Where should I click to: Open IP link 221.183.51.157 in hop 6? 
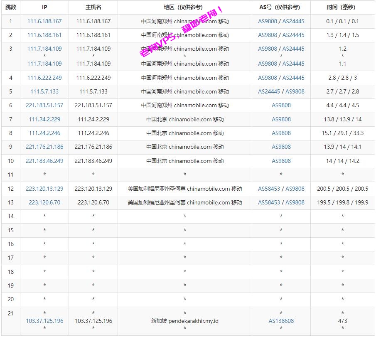point(44,105)
